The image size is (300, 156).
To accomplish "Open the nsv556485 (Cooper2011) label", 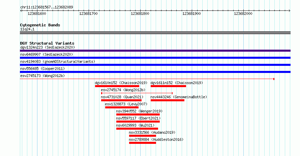I will coord(42,69).
